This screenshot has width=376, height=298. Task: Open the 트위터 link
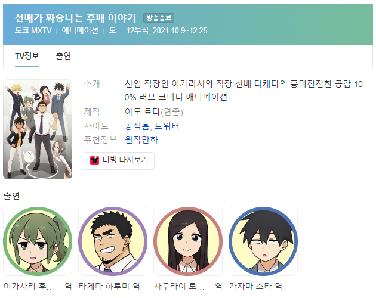[x=167, y=126]
